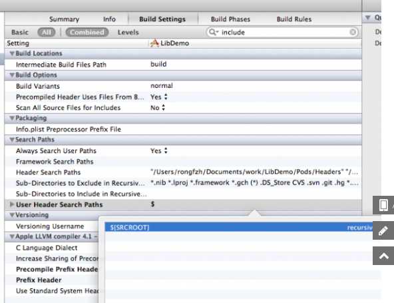
Task: Collapse the Apple LLVM compiler 4.1 section
Action: (x=12, y=236)
